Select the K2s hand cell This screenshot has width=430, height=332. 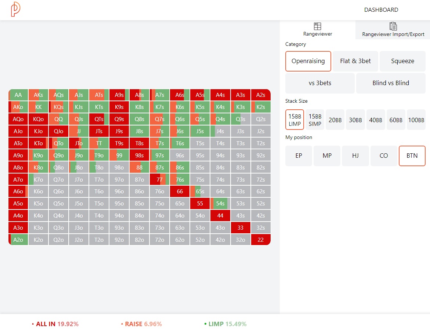(260, 107)
